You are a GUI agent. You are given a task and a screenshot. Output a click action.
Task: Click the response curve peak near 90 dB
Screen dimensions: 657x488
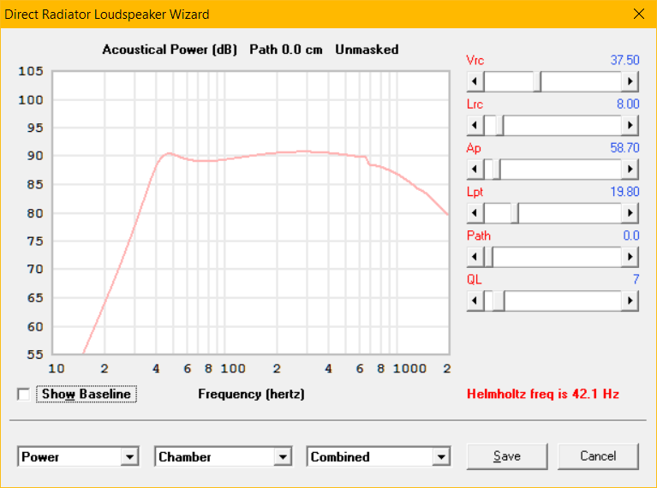coord(169,153)
